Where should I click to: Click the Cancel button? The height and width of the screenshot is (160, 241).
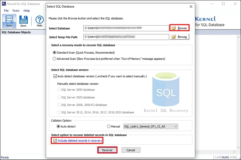click(131, 150)
